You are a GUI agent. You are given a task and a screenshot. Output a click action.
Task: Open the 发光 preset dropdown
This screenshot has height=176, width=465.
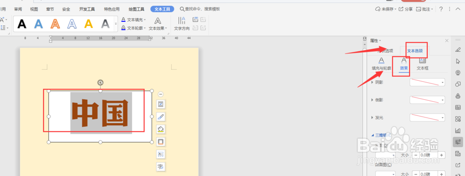point(427,117)
